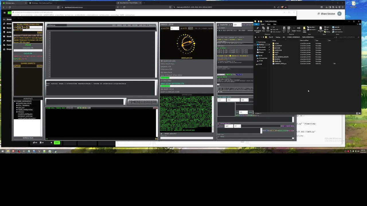Switch to Kicklet.app browser tab
The width and height of the screenshot is (367, 206).
tap(42, 3)
